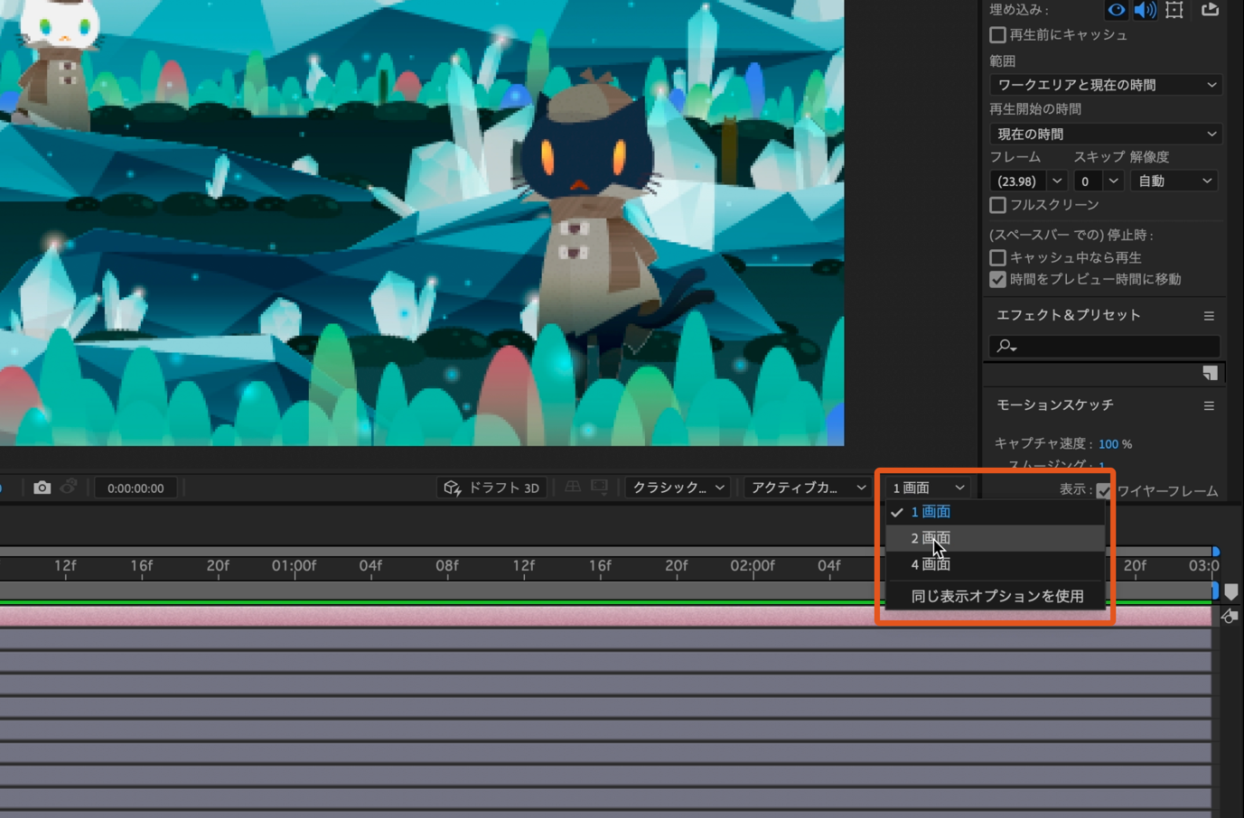1244x818 pixels.
Task: Click the comp marker bin icon
Action: 1230,591
